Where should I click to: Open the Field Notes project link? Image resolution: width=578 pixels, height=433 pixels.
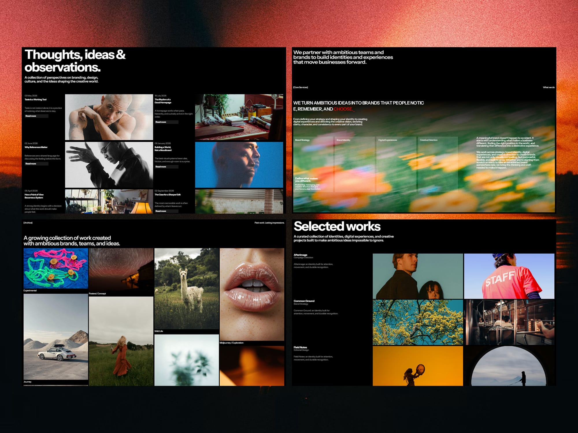tap(300, 347)
